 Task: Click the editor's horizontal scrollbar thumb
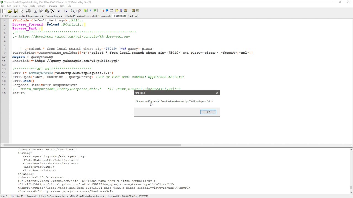[x=92, y=145]
